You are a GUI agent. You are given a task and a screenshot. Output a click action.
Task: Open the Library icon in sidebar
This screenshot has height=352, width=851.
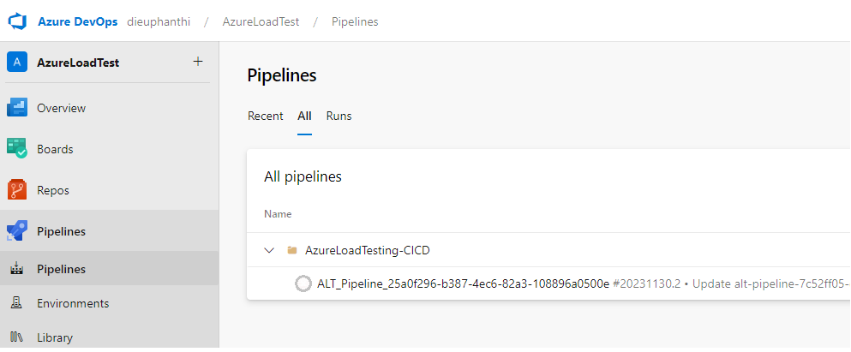coord(17,337)
